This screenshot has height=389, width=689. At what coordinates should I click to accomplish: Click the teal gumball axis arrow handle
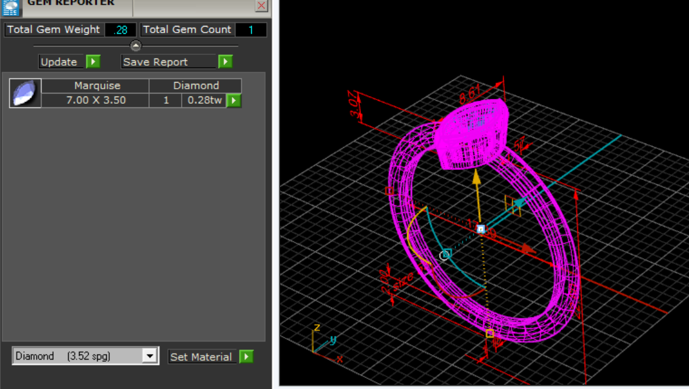tap(519, 203)
